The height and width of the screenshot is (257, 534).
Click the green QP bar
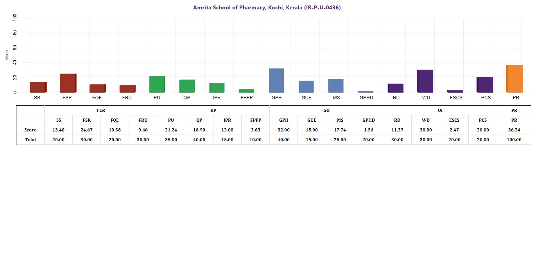(x=187, y=86)
